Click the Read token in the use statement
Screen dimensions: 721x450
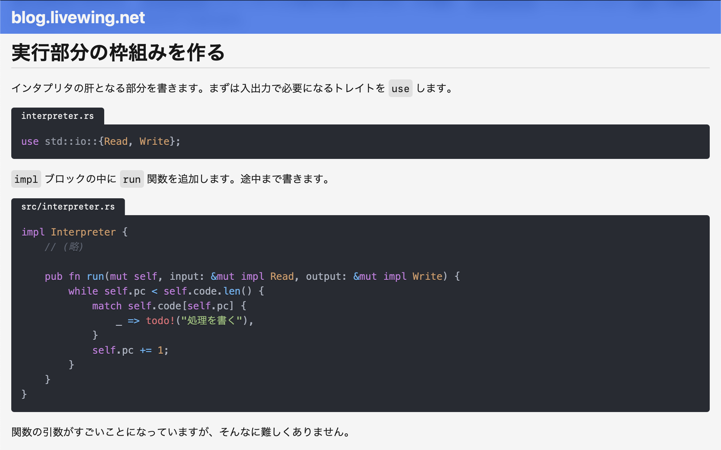(115, 141)
